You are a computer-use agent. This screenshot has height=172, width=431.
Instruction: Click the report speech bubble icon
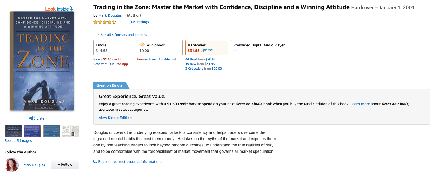click(95, 162)
